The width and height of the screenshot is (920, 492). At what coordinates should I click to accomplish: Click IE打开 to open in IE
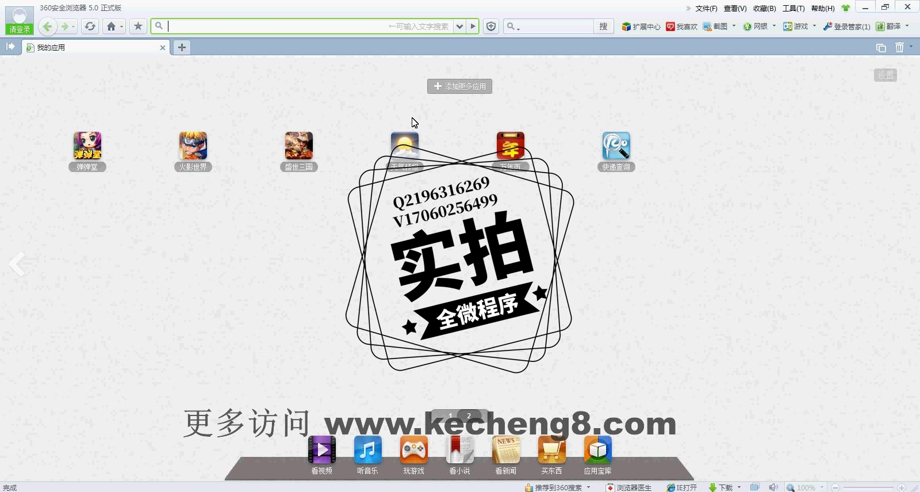click(x=682, y=487)
